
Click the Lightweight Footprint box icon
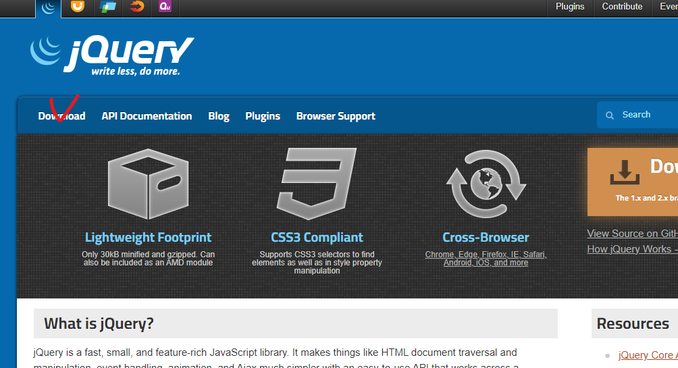(149, 184)
